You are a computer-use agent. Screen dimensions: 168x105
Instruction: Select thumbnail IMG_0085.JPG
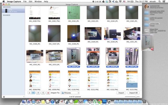(x=132, y=13)
